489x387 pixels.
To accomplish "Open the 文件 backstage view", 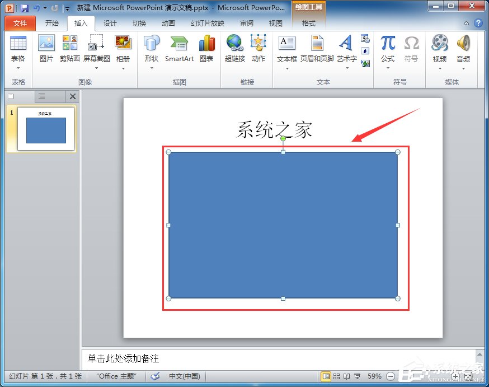I will tap(20, 24).
